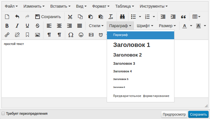
Task: Open the emoticons smiley picker
Action: (x=81, y=35)
